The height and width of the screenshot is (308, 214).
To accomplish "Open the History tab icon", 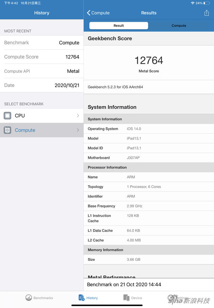I will point(82,297).
